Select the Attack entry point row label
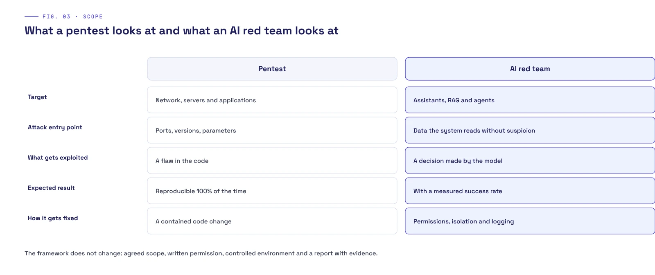The image size is (655, 275). (x=55, y=127)
